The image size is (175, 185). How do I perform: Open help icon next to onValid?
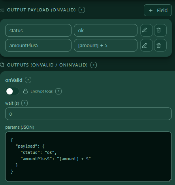click(28, 80)
